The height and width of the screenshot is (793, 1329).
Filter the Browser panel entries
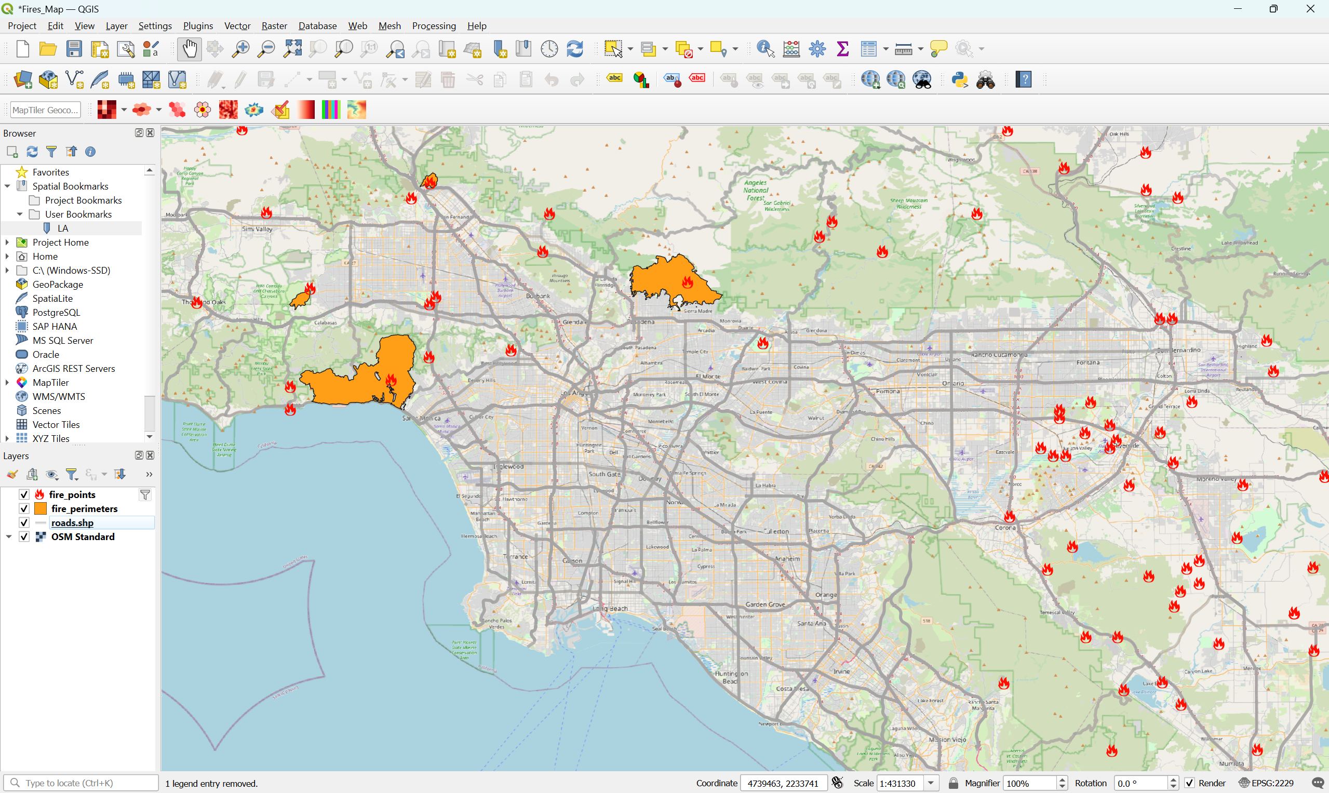tap(51, 152)
